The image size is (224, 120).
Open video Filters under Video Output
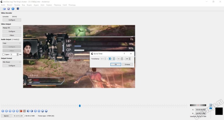pyautogui.click(x=12, y=35)
